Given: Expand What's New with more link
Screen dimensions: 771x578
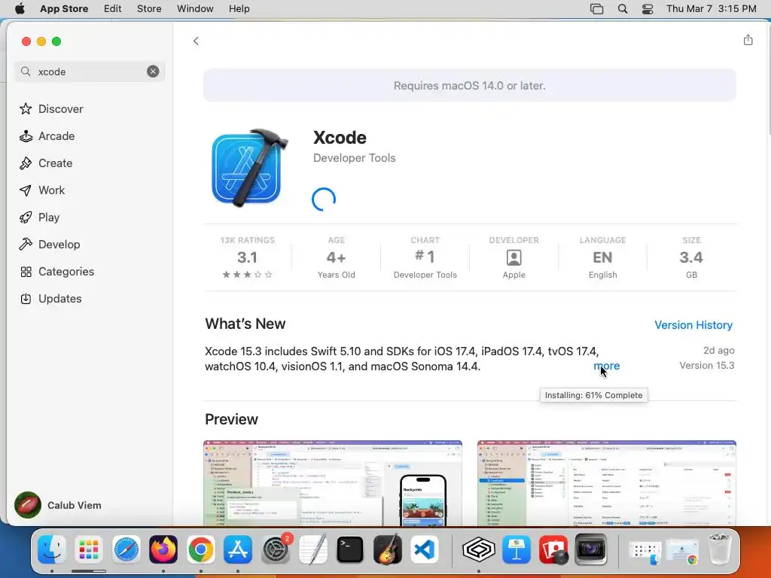Looking at the screenshot, I should (606, 367).
